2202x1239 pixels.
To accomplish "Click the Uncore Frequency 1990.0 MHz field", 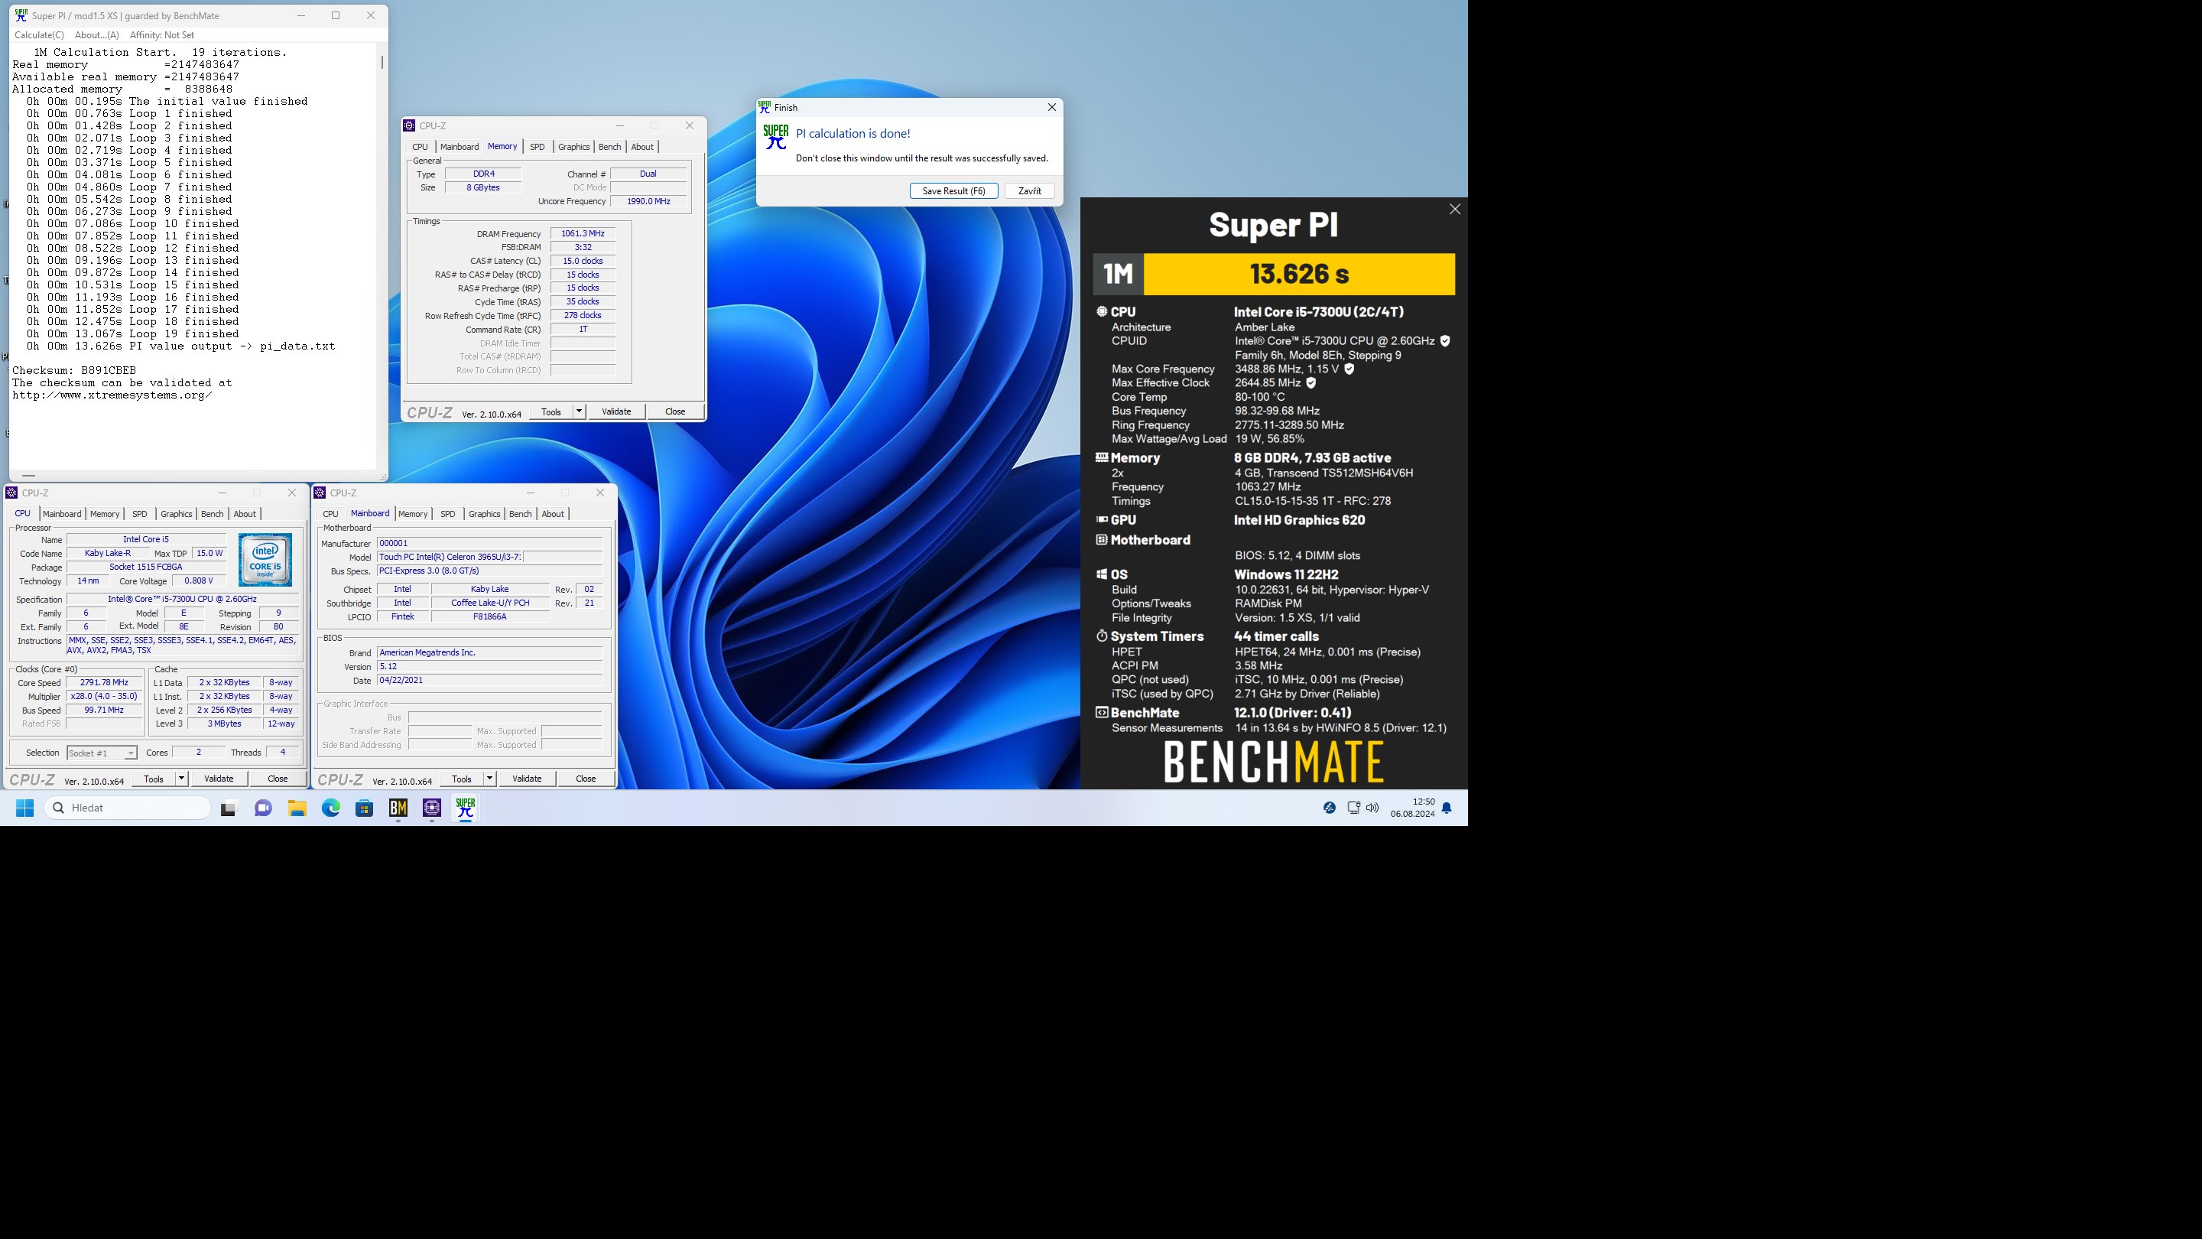I will pyautogui.click(x=649, y=202).
